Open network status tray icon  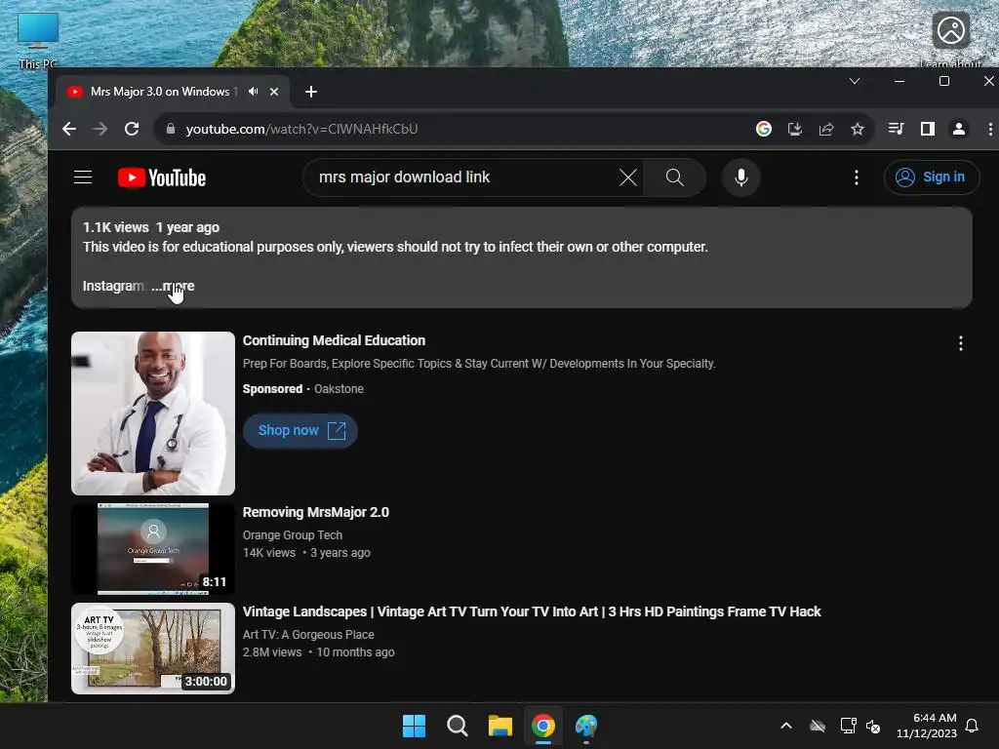[848, 726]
